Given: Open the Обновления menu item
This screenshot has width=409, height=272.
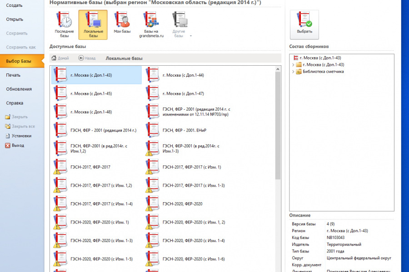Looking at the screenshot, I should pos(19,89).
